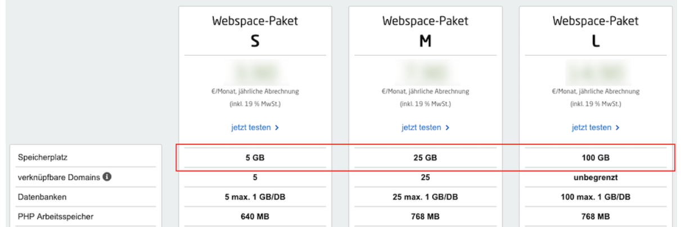Select the Webspace-Paket L heading
681x227 pixels.
point(596,31)
